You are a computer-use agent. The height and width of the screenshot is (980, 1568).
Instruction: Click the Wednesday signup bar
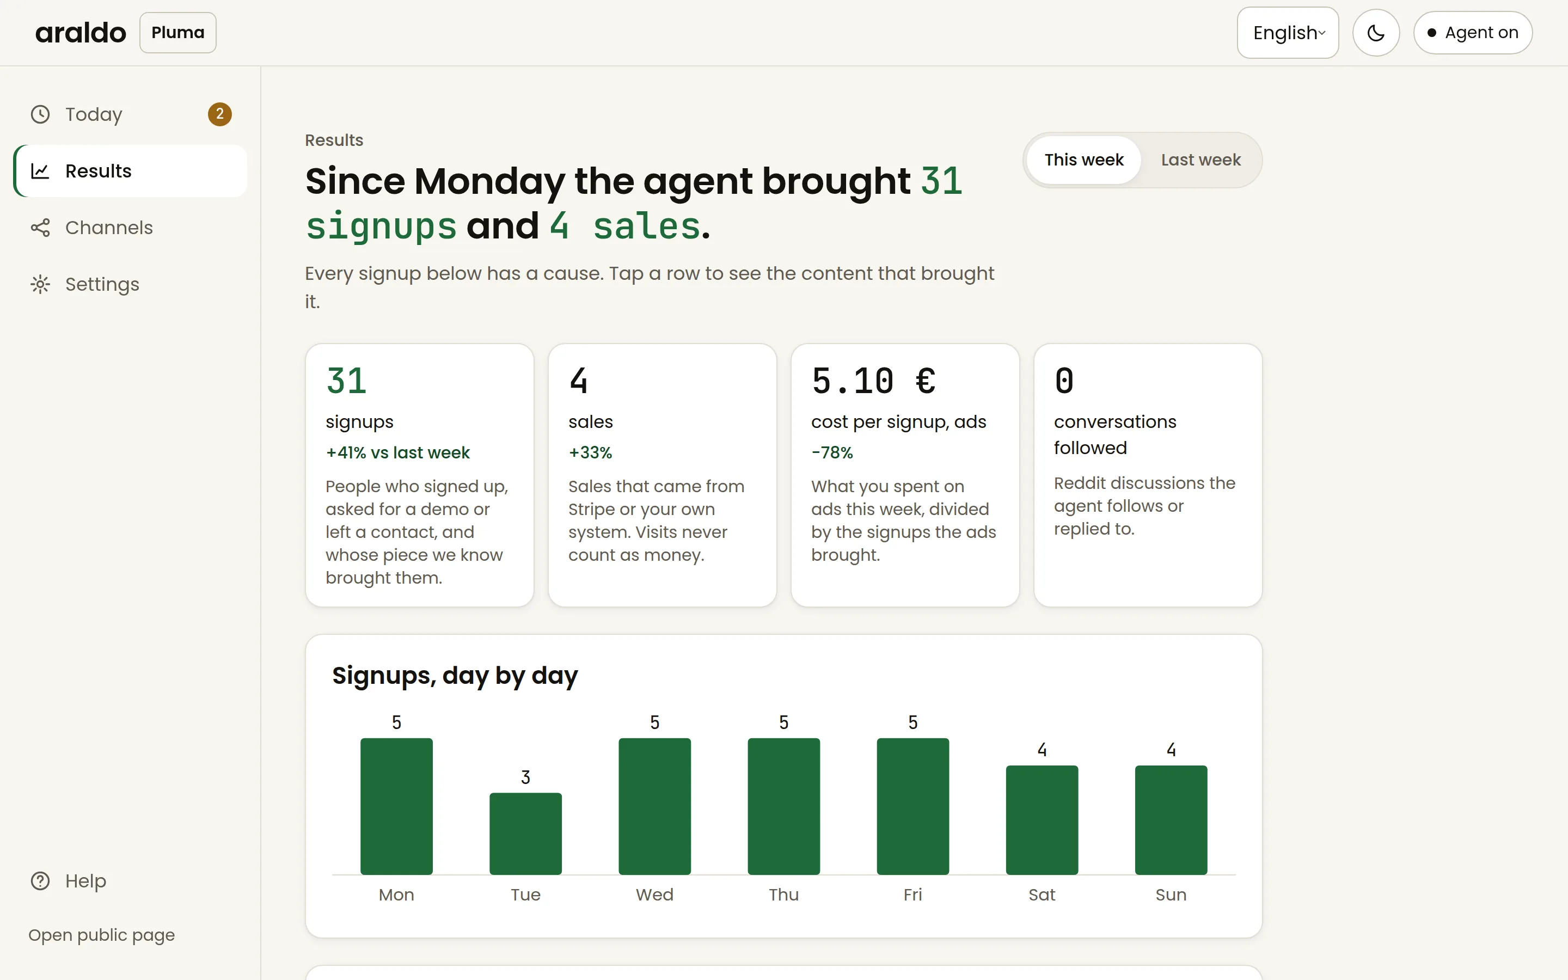[x=654, y=806]
